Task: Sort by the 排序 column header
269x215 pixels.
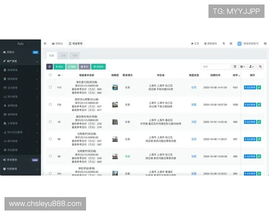Action: click(x=236, y=75)
